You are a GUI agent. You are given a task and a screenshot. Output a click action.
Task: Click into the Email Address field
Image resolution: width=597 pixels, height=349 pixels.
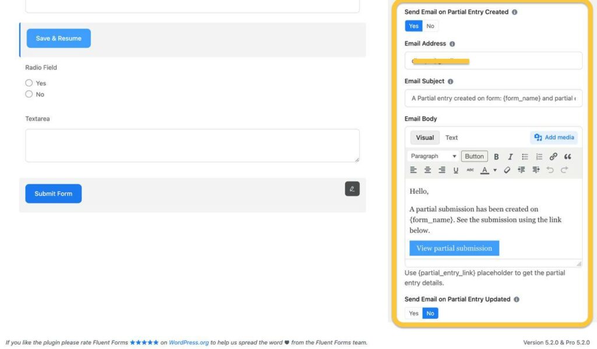(x=493, y=61)
